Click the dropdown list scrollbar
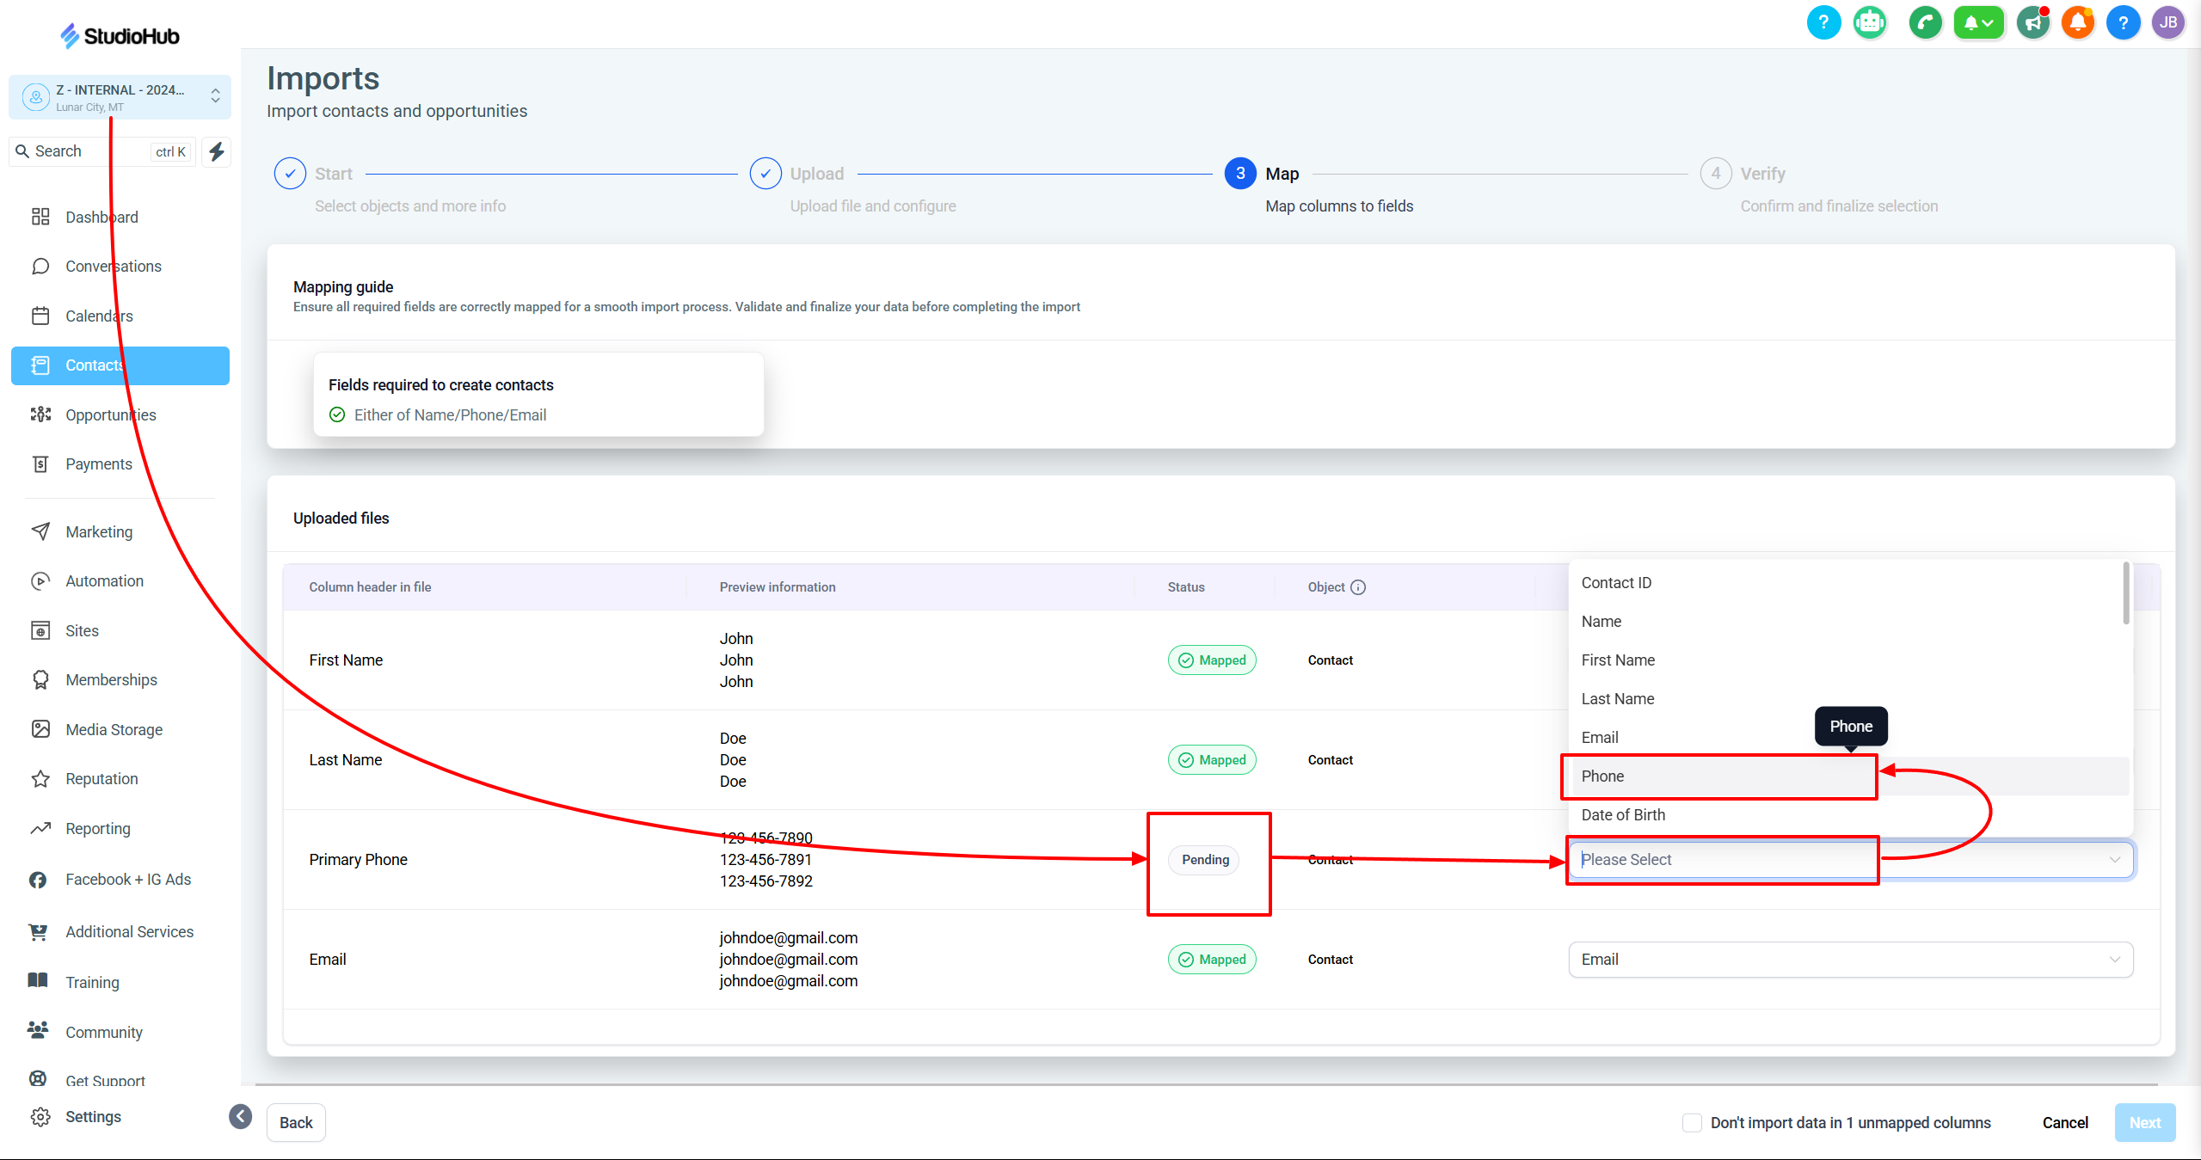This screenshot has width=2201, height=1160. [2126, 593]
